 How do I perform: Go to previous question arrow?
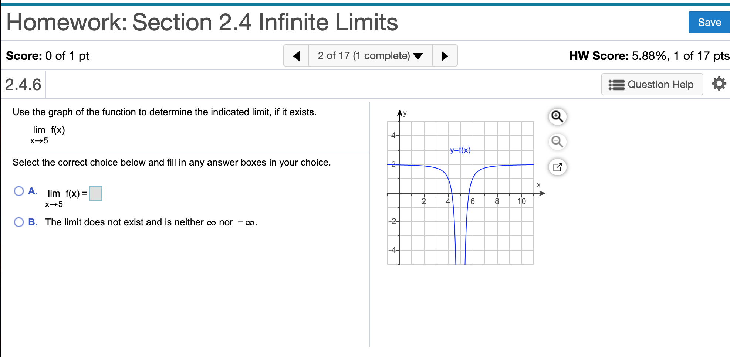(x=296, y=56)
